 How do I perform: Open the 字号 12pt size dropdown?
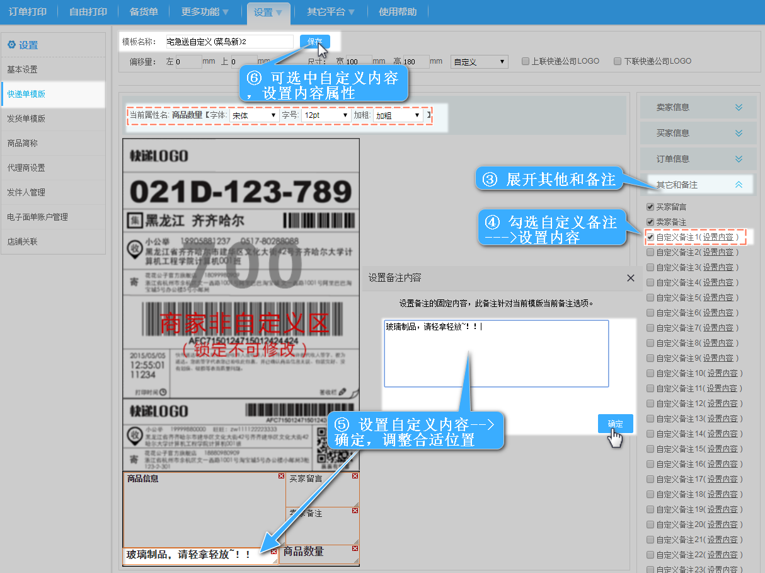click(x=326, y=115)
